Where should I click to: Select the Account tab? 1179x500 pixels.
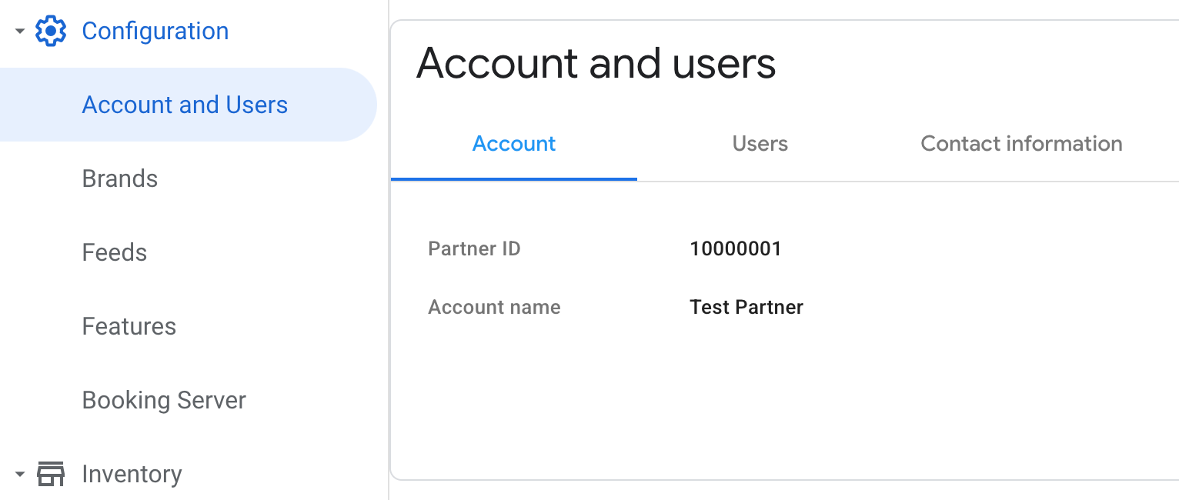click(513, 144)
